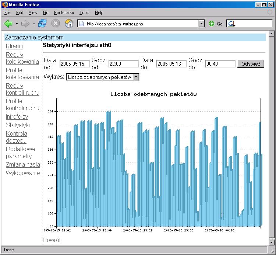The image size is (276, 255).
Task: Open the Go menu
Action: coord(46,13)
